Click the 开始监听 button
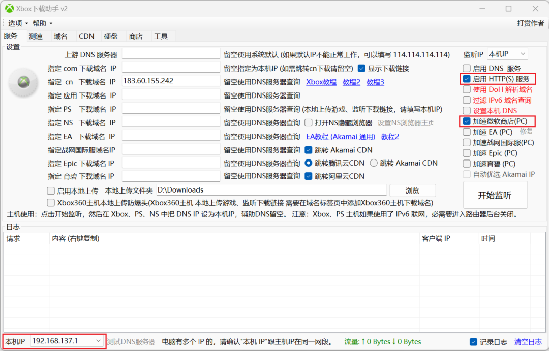549x351 pixels. [495, 195]
